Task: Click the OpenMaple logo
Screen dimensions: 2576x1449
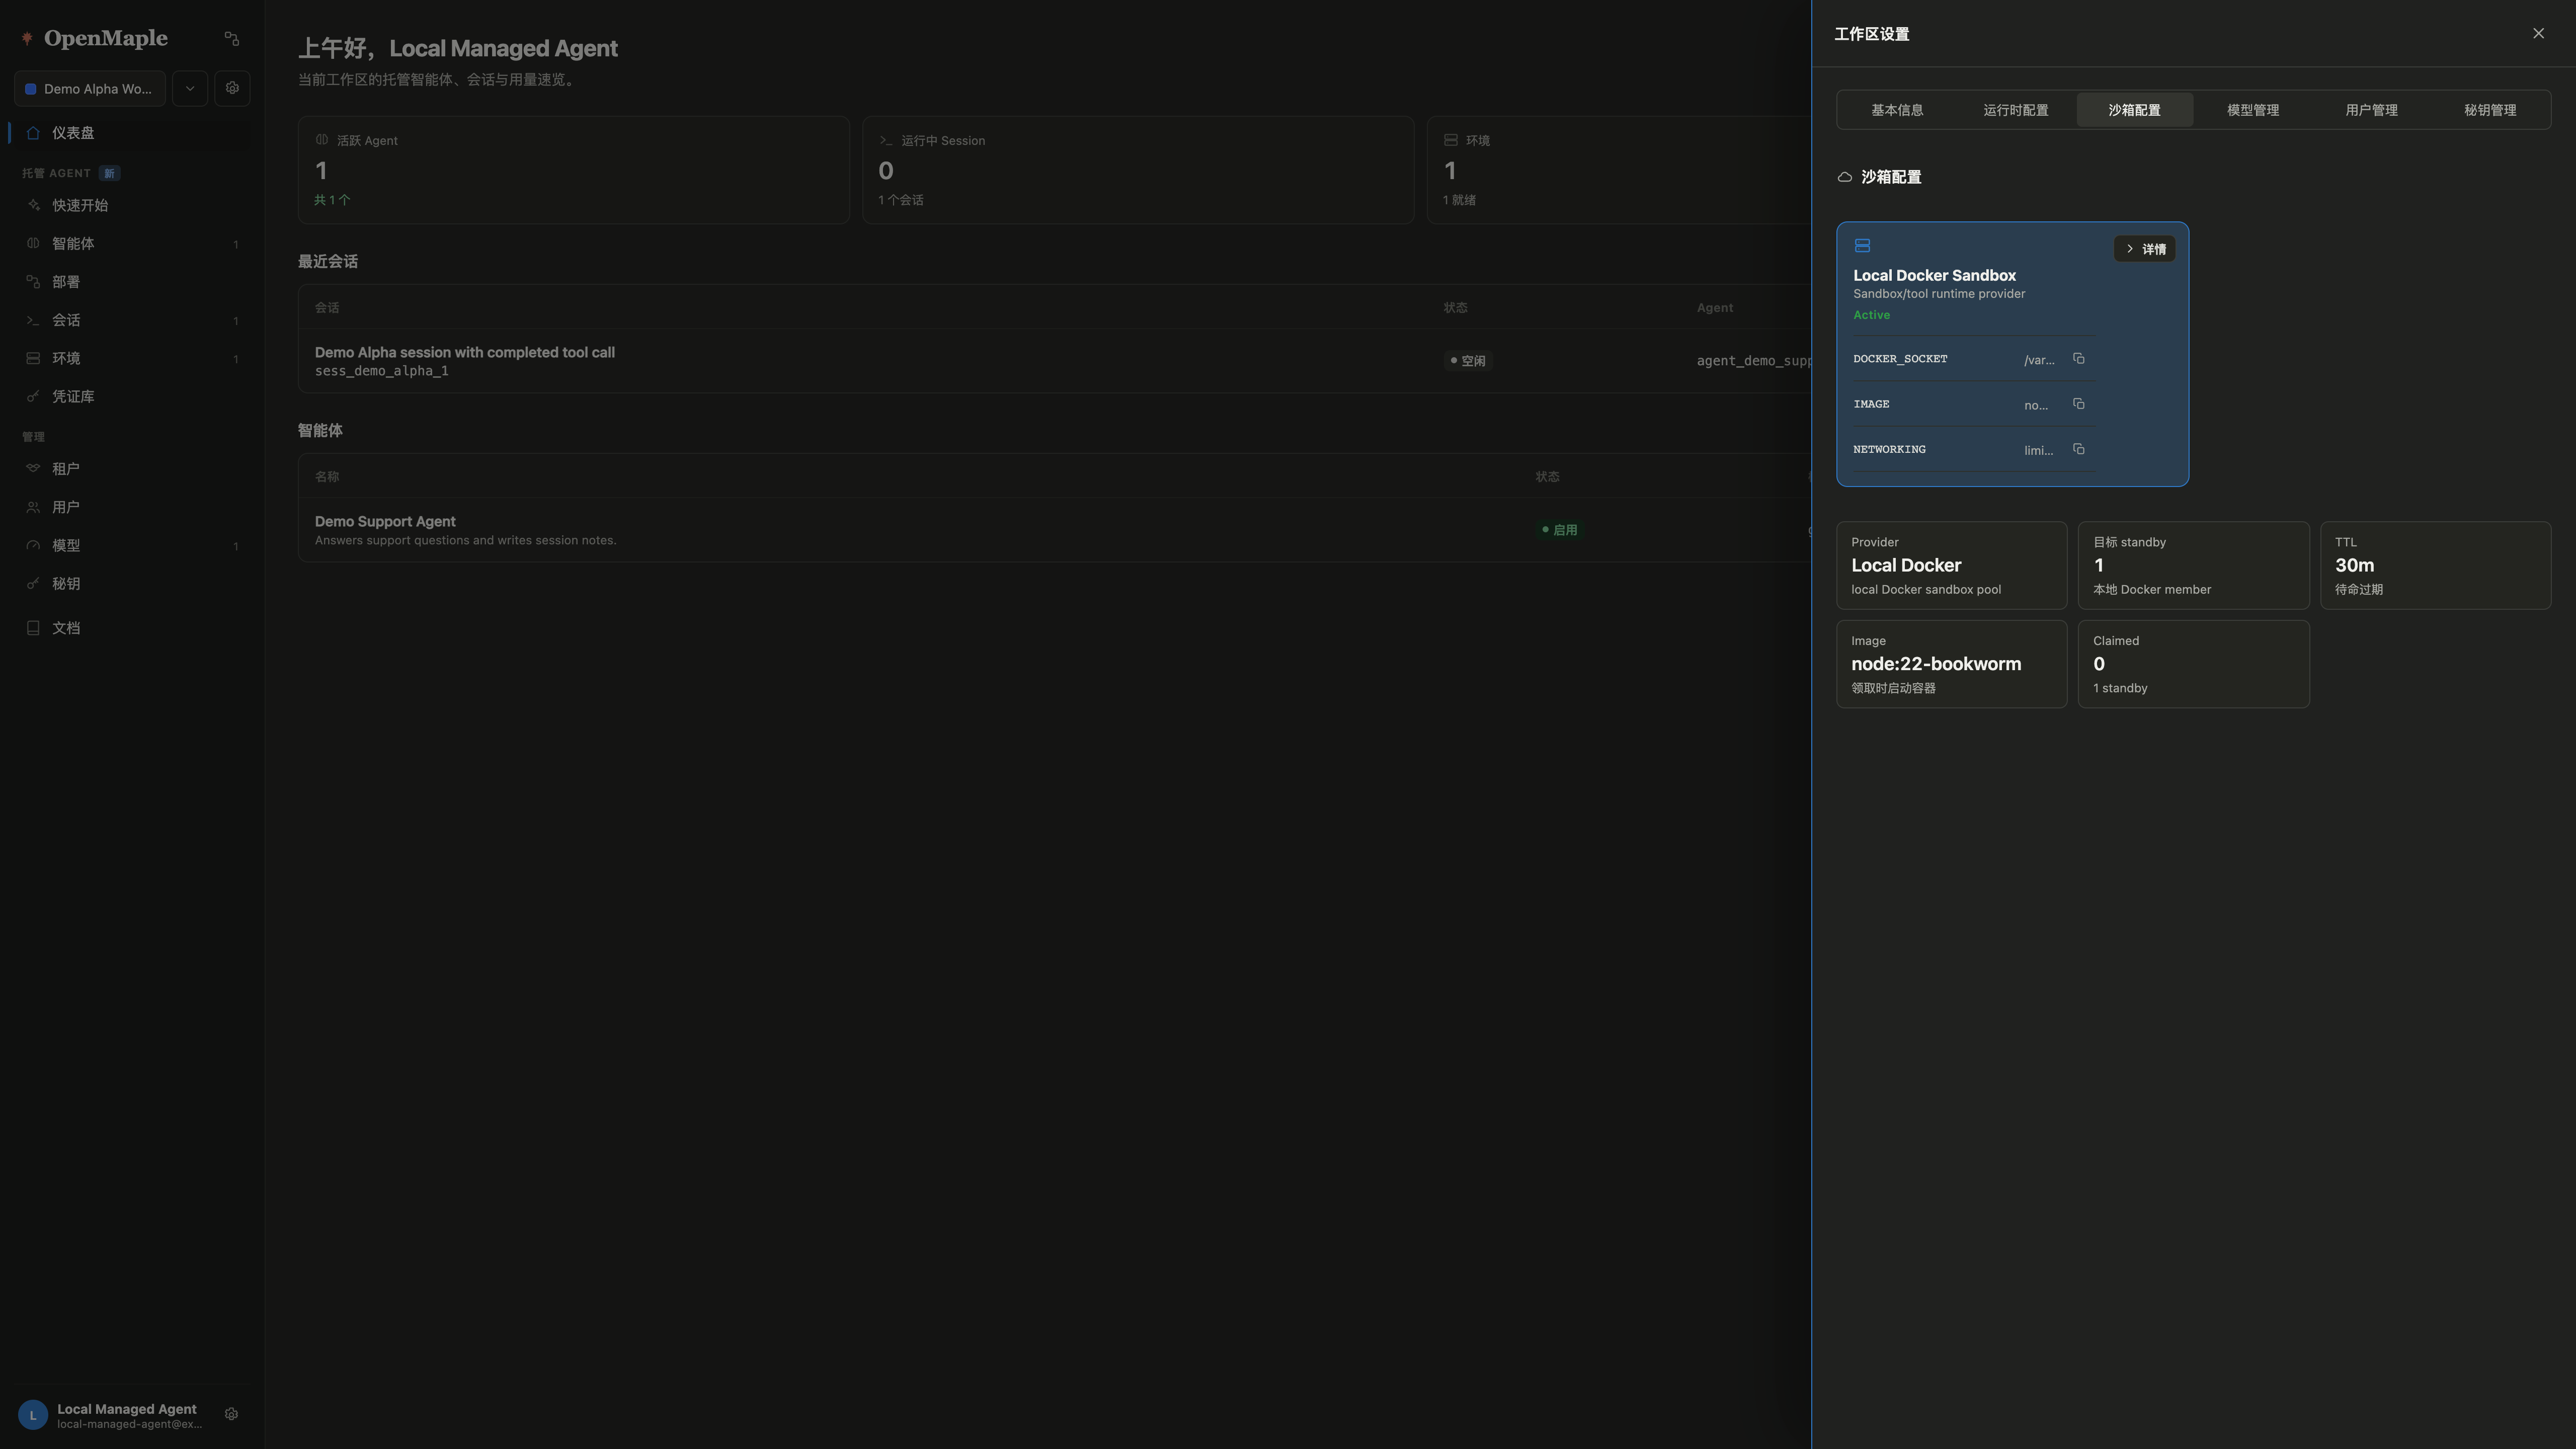Action: [x=94, y=38]
